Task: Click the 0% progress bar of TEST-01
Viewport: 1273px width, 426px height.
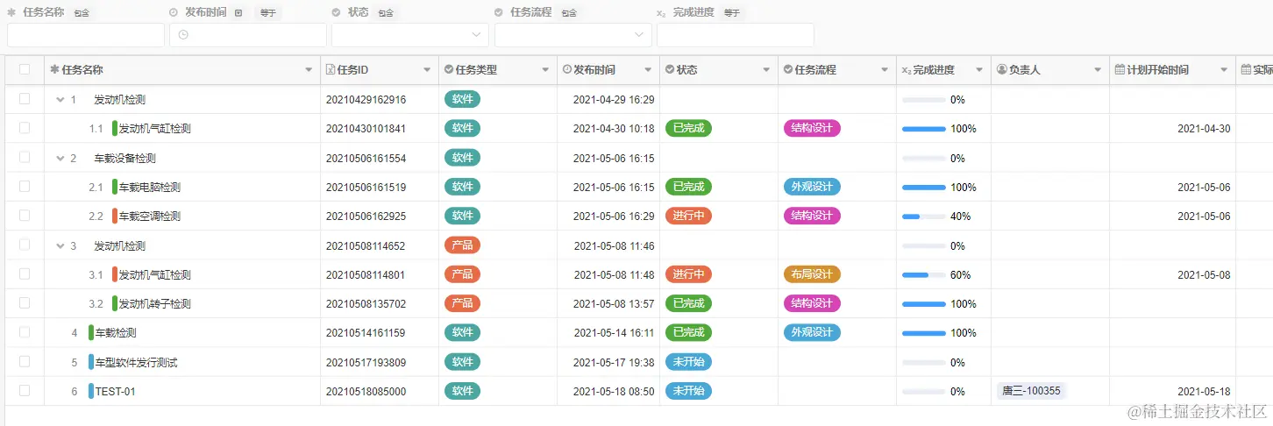Action: pos(924,392)
